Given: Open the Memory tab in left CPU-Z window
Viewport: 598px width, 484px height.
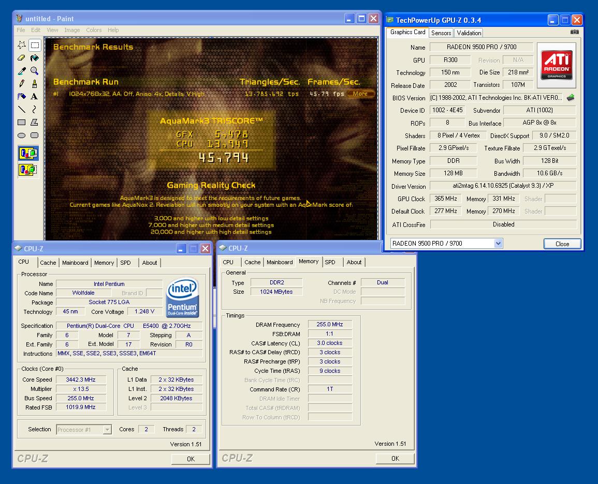Looking at the screenshot, I should coord(104,263).
